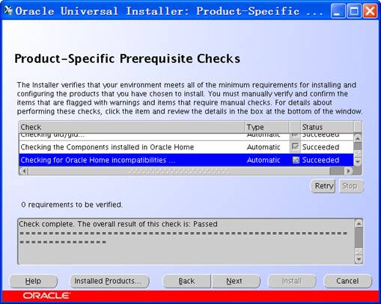Click the down arrow of checks list scrollbar

pos(358,162)
